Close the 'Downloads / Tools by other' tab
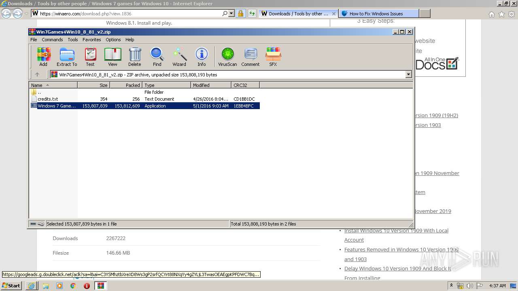 pyautogui.click(x=334, y=13)
